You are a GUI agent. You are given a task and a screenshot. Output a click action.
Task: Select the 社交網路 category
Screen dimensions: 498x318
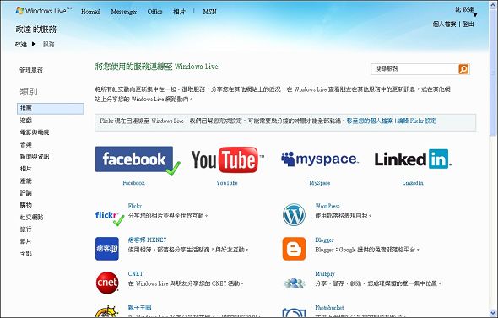pyautogui.click(x=31, y=217)
